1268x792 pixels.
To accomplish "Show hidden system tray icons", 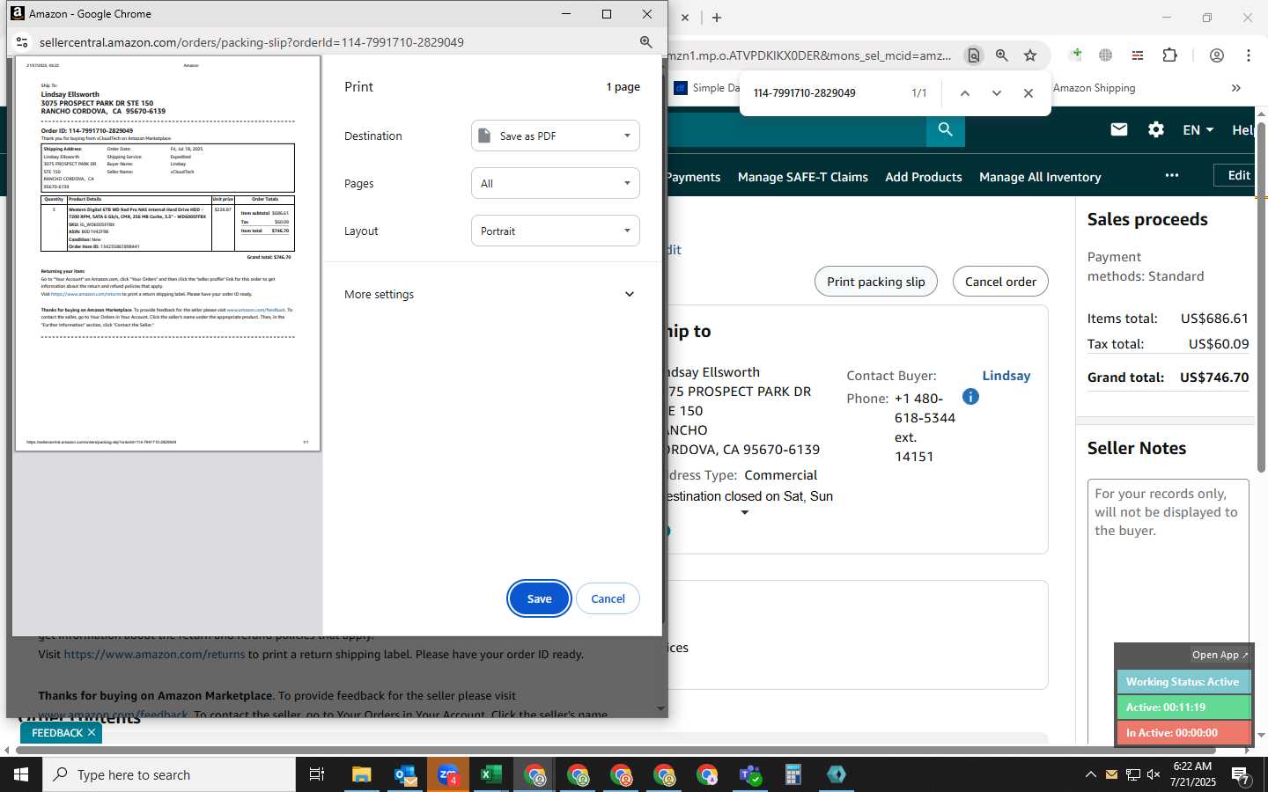I will pos(1090,774).
